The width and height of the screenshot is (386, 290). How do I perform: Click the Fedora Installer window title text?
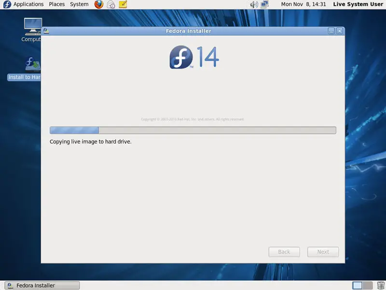pos(189,31)
